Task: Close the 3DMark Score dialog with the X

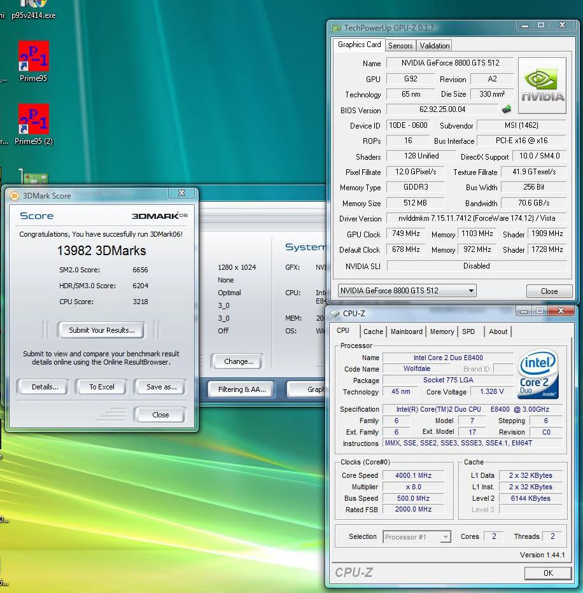Action: 181,193
